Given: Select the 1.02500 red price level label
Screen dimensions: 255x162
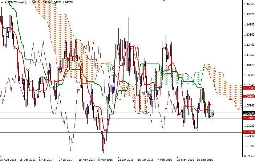Looking at the screenshot, I should coord(249,132).
